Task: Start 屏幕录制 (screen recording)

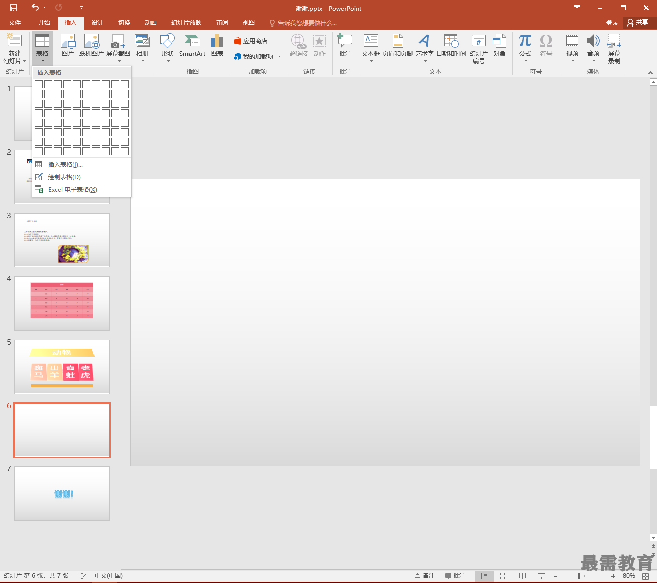Action: [x=614, y=49]
